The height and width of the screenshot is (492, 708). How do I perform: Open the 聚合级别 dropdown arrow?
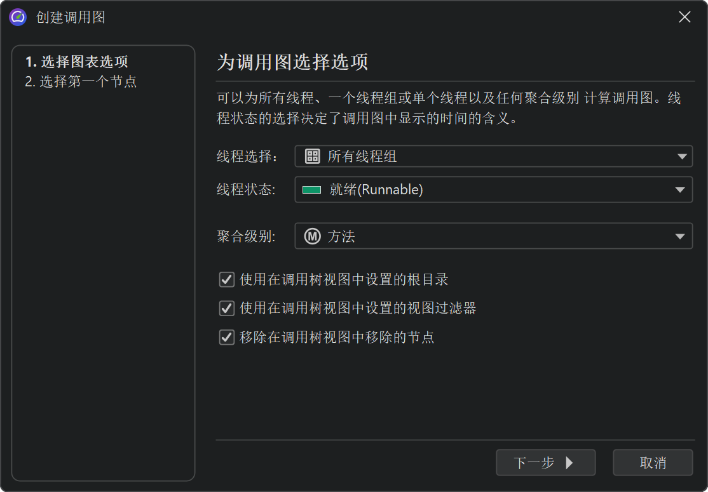click(681, 237)
